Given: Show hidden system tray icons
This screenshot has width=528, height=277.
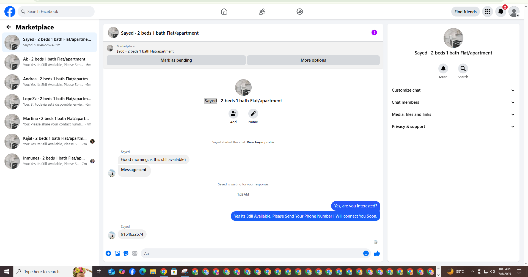Looking at the screenshot, I should click(x=472, y=271).
